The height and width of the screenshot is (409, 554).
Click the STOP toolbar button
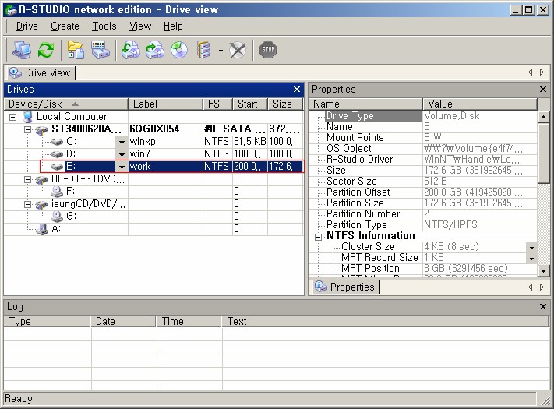tap(268, 50)
